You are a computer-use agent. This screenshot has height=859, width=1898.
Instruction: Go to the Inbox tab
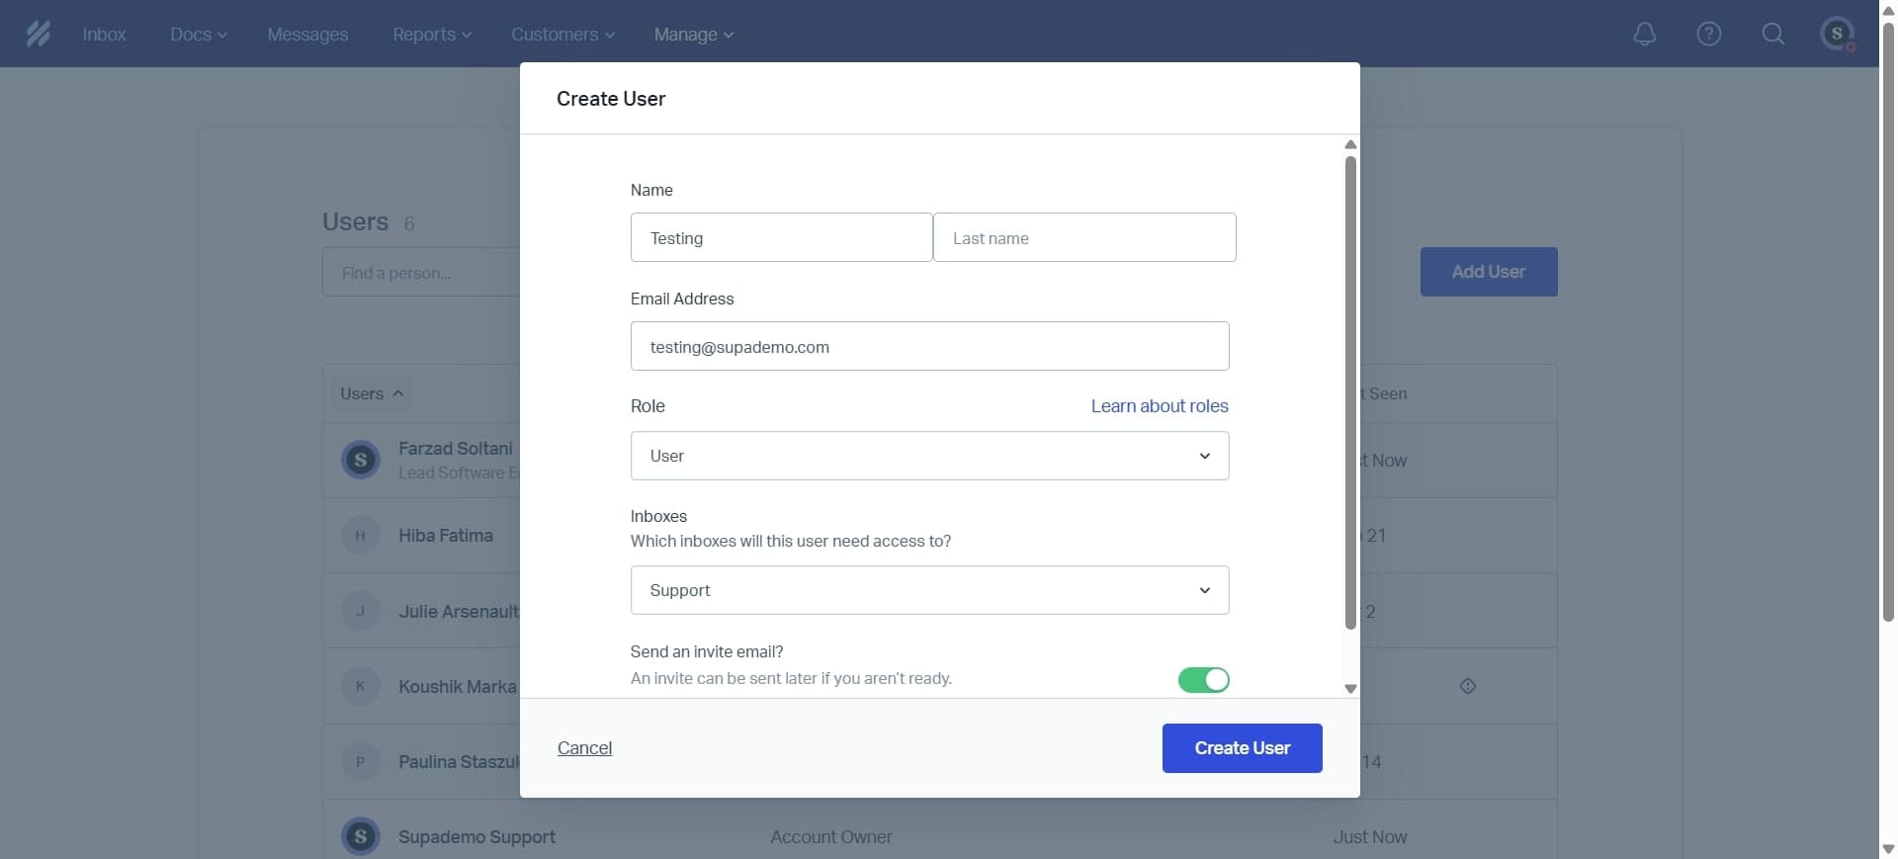click(104, 35)
